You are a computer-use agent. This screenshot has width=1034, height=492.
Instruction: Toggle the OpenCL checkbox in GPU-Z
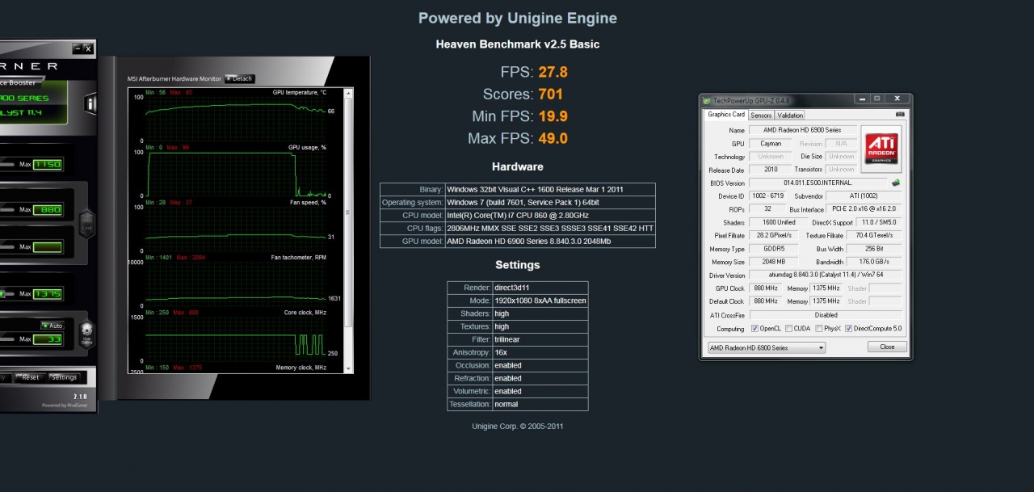pos(754,329)
